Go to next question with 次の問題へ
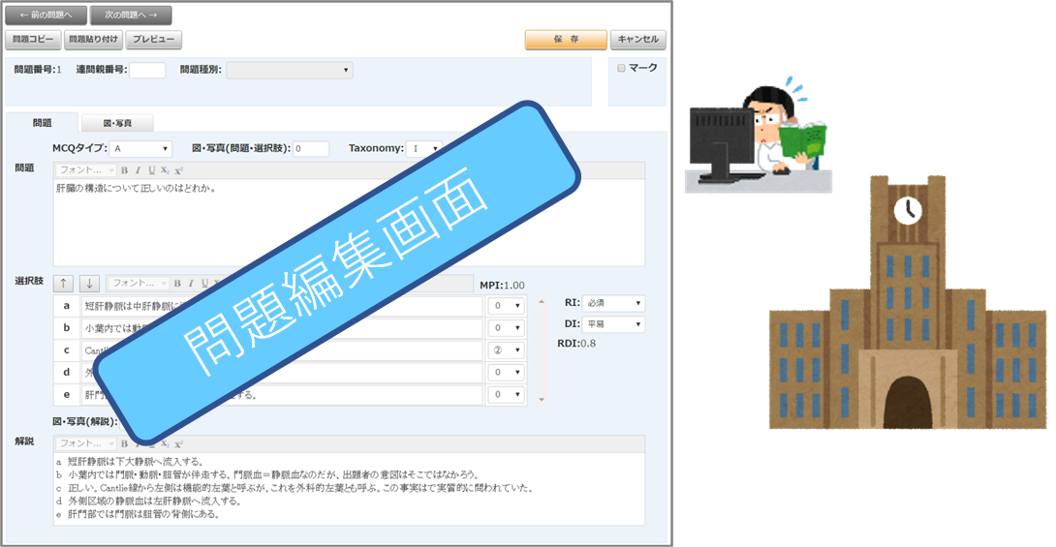 click(x=131, y=15)
